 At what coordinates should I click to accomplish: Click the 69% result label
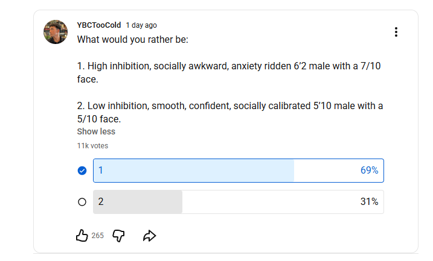click(x=369, y=171)
